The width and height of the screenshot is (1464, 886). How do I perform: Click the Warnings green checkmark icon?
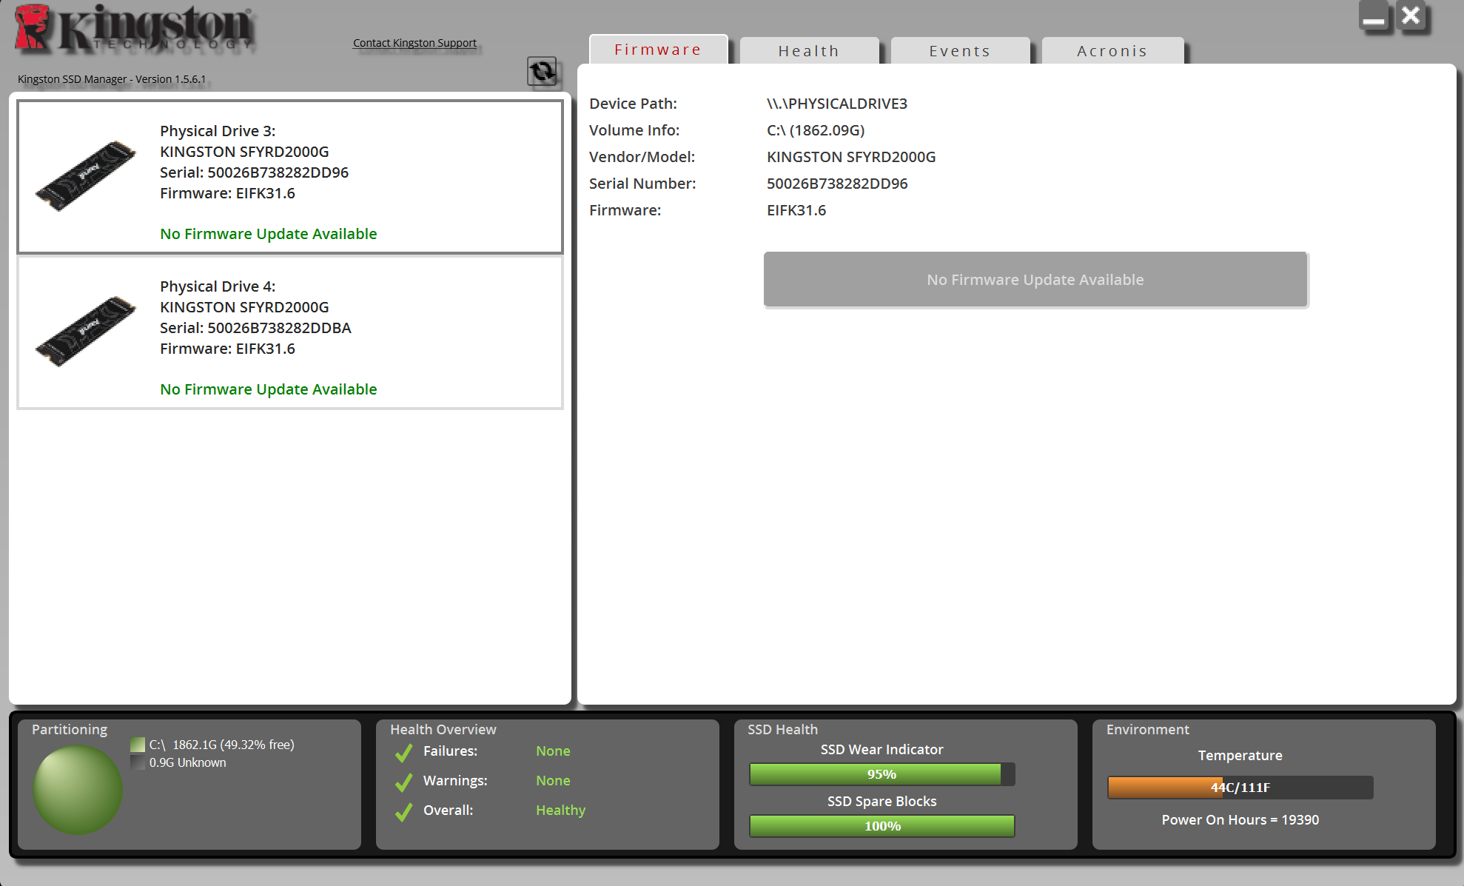(403, 782)
